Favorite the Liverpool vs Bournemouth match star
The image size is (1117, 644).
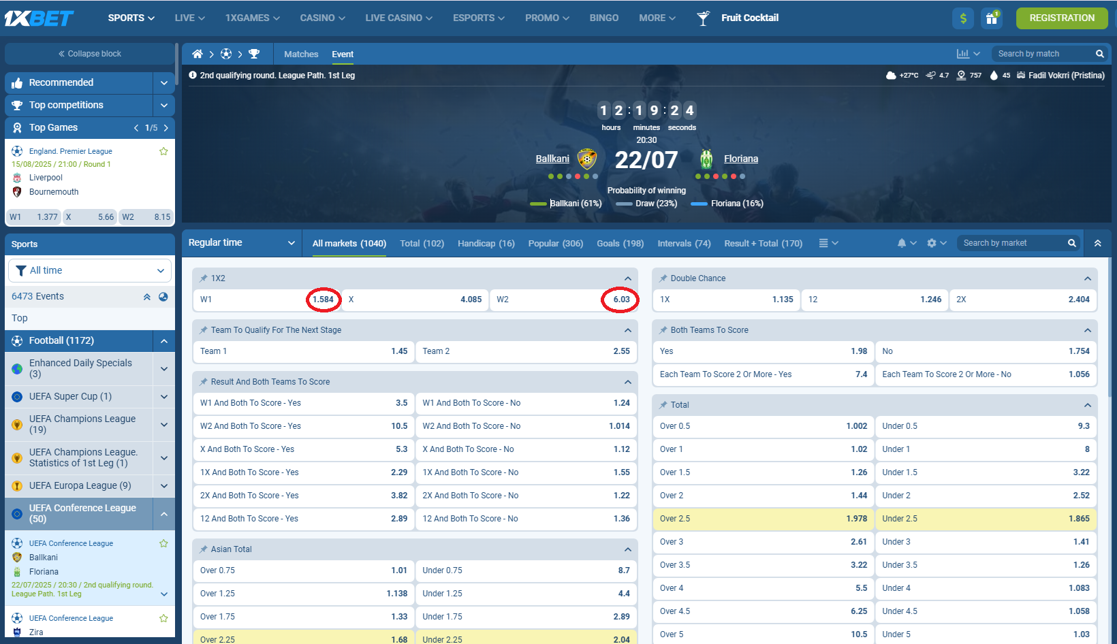(163, 151)
